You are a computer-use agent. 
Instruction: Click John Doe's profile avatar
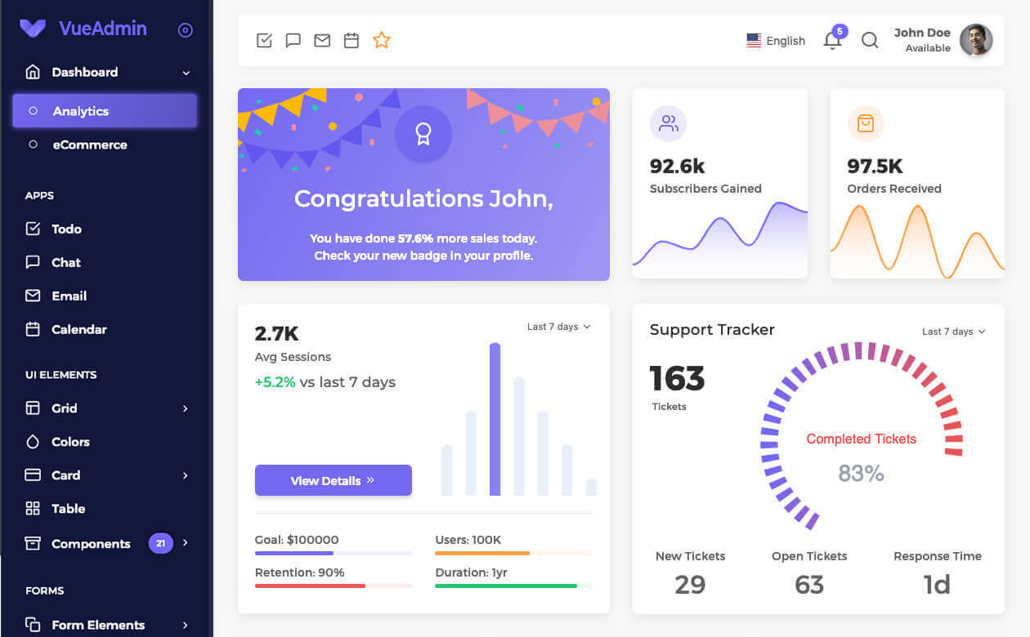[x=975, y=40]
